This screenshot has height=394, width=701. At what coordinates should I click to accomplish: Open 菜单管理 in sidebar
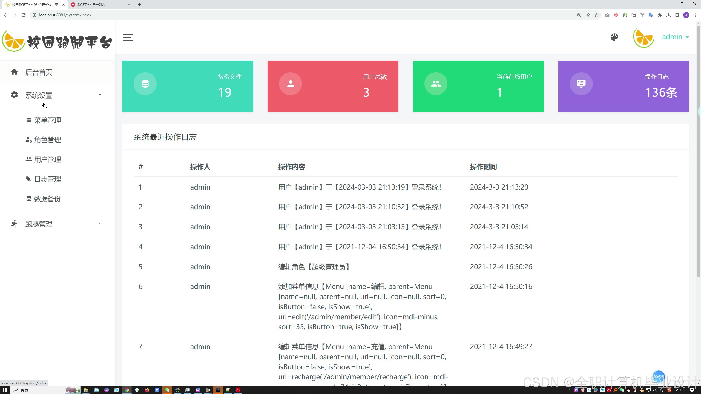click(x=47, y=120)
